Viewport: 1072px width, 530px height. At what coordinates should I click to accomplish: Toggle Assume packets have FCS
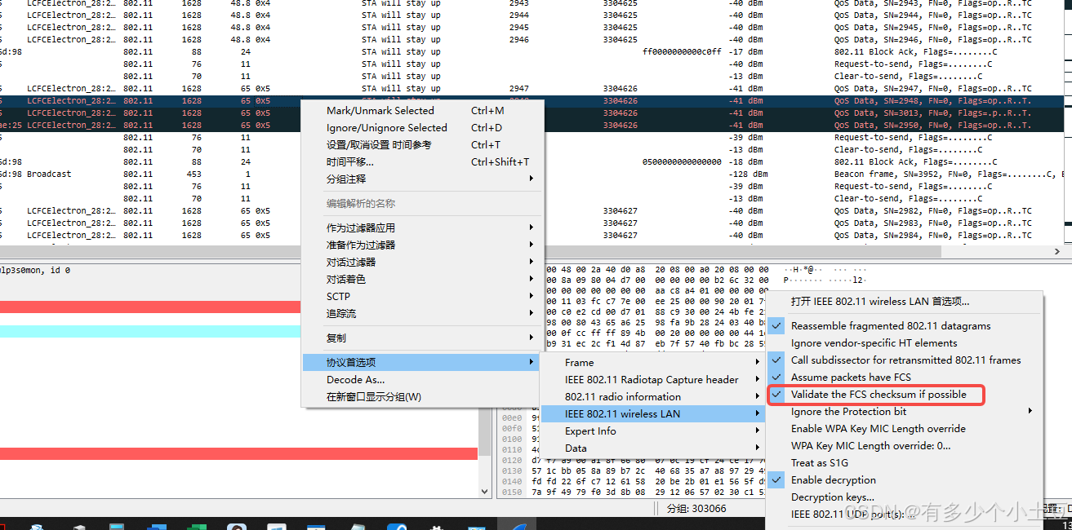(904, 378)
